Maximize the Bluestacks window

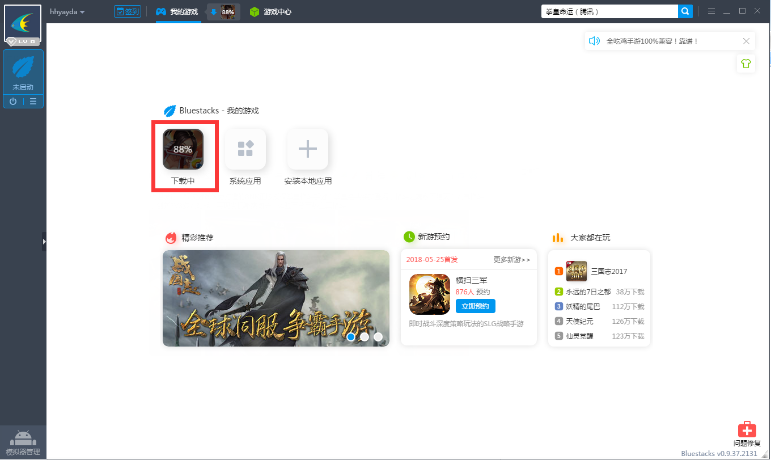(742, 11)
